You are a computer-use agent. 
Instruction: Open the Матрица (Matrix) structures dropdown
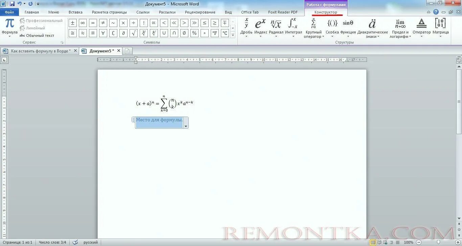pyautogui.click(x=440, y=28)
